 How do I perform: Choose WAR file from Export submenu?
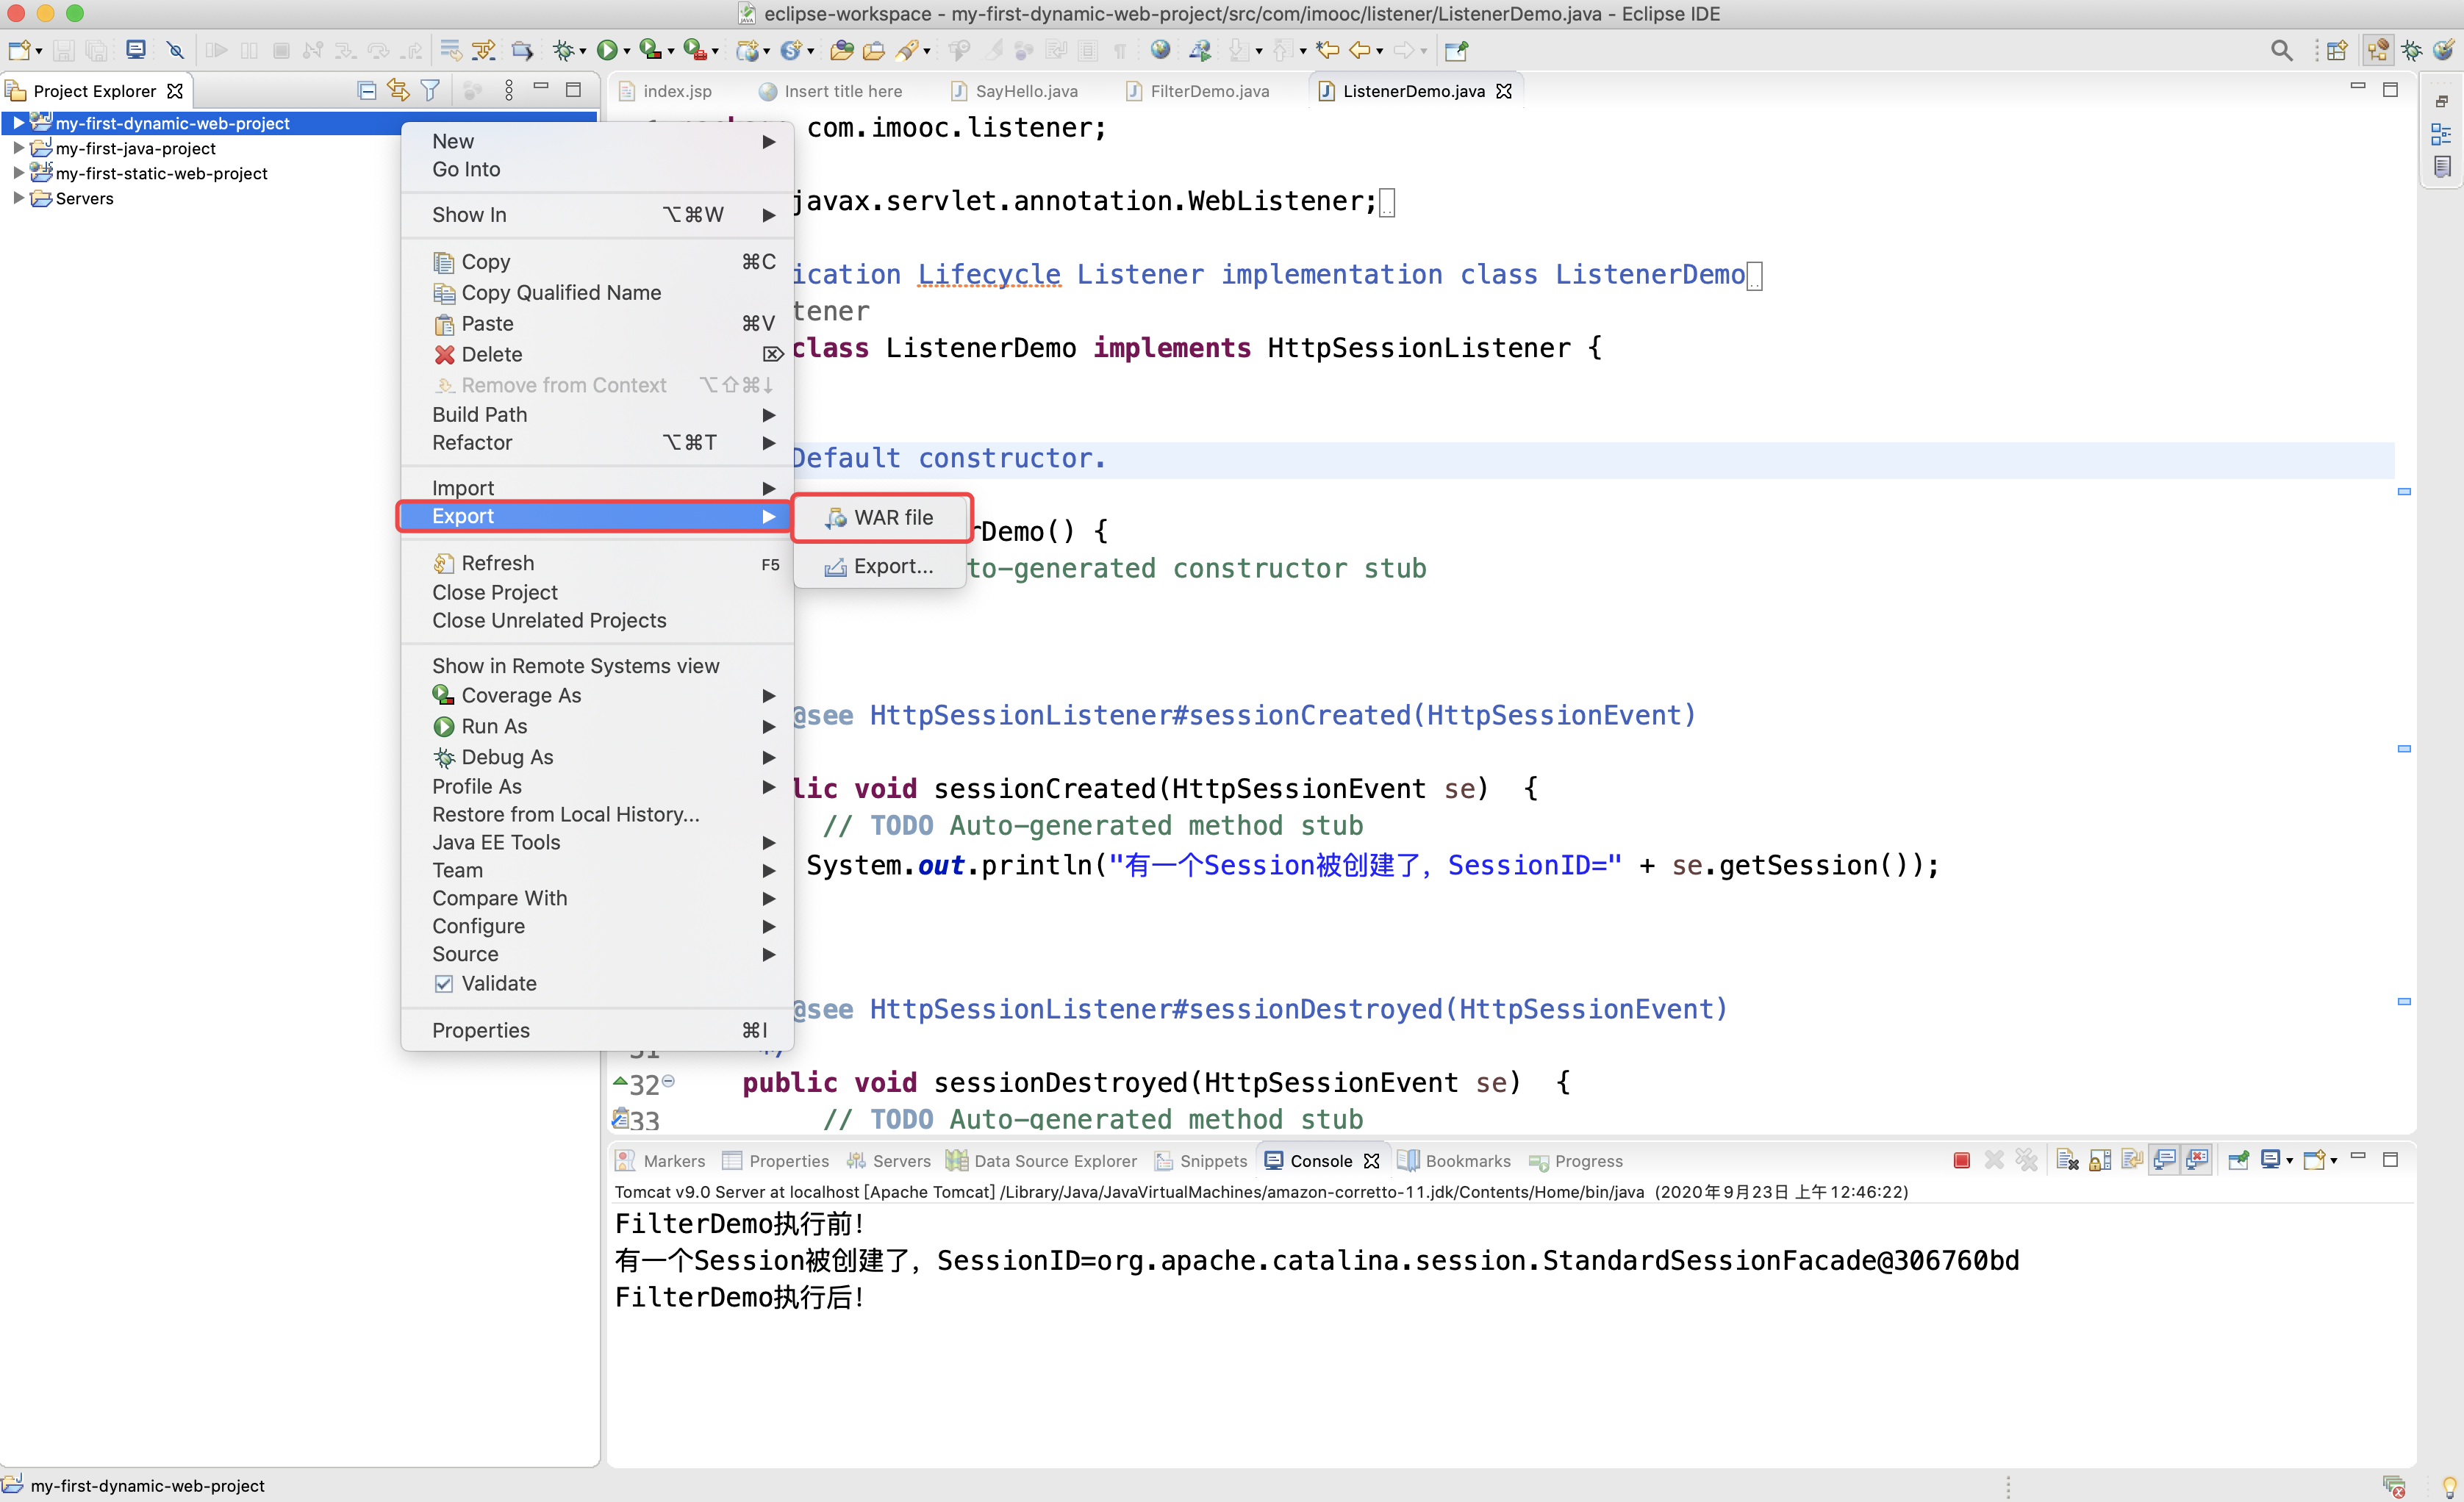(x=881, y=517)
